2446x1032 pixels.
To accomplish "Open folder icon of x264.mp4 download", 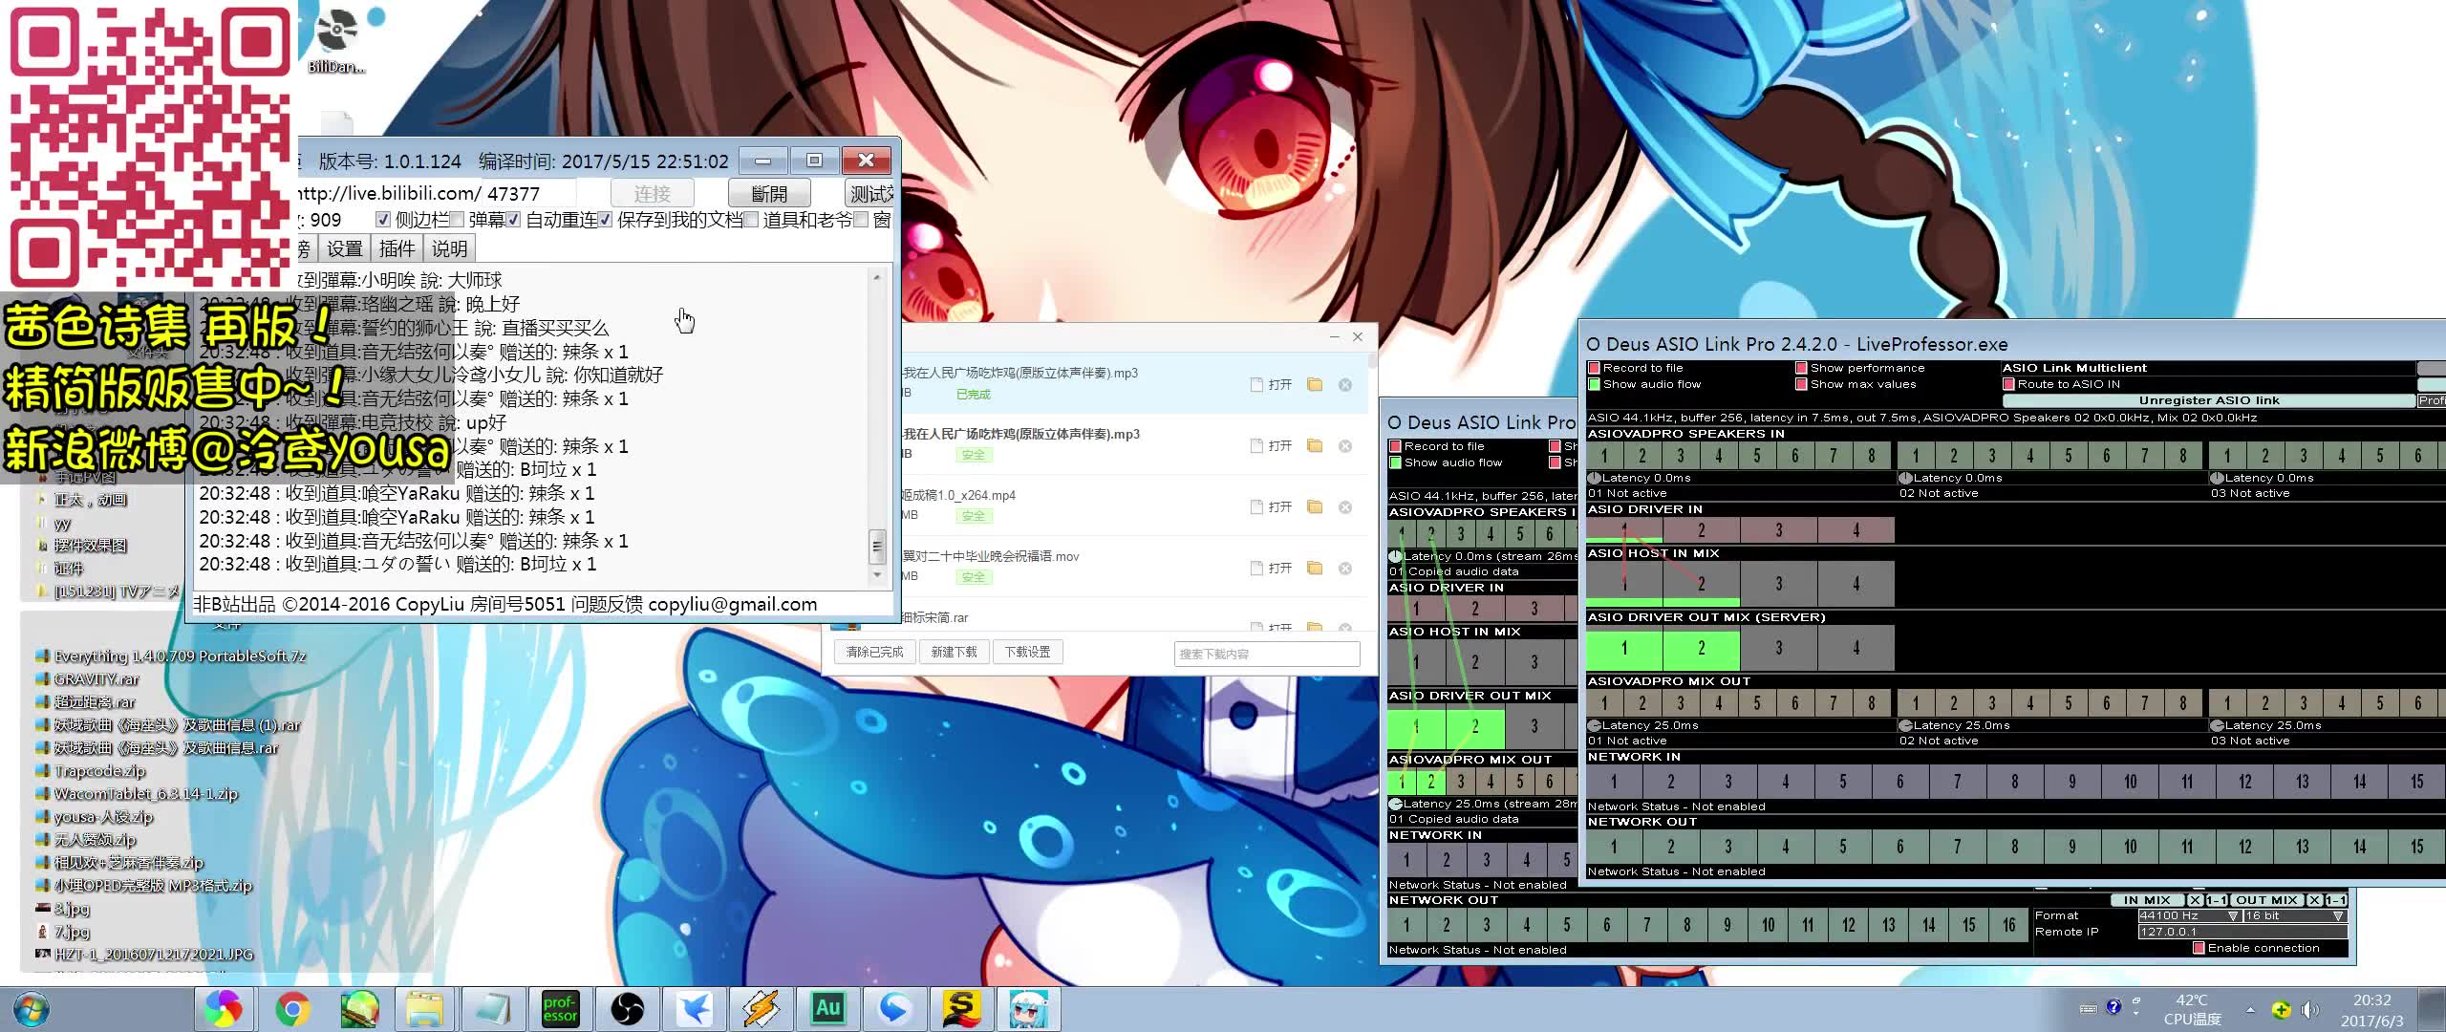I will 1315,506.
